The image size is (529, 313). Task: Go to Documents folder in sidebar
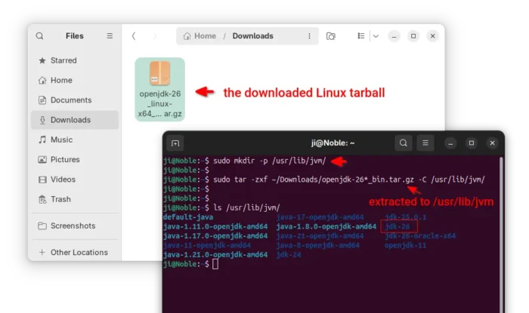click(x=70, y=100)
